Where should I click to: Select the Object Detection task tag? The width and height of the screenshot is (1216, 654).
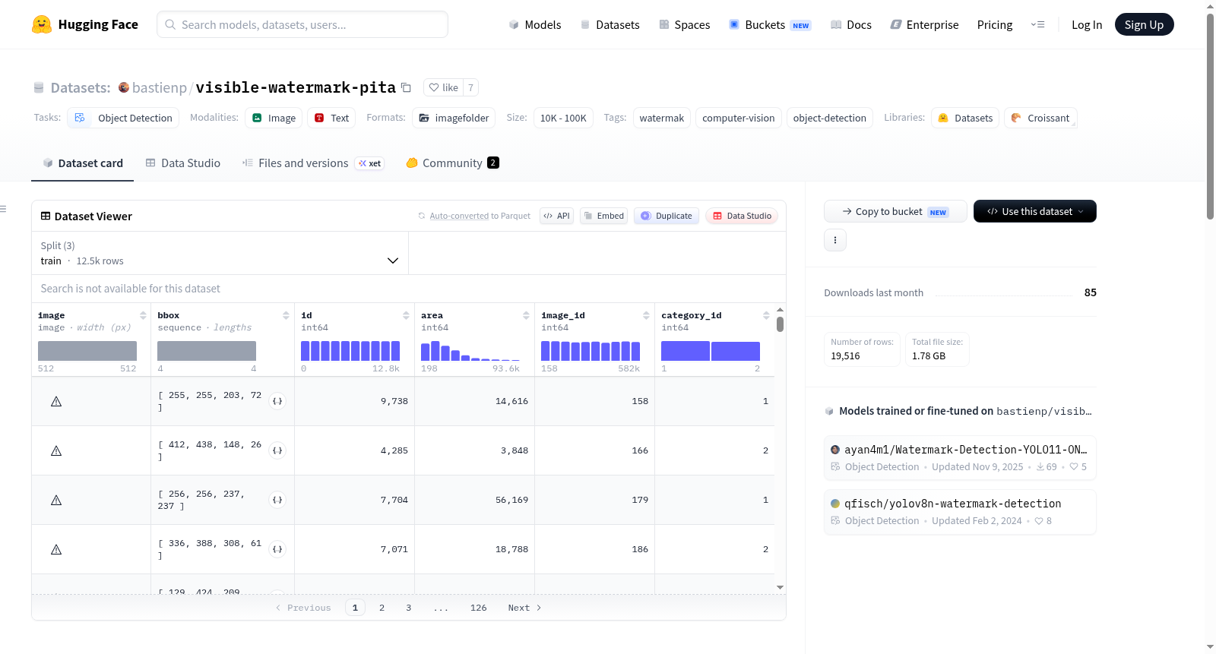pos(124,118)
